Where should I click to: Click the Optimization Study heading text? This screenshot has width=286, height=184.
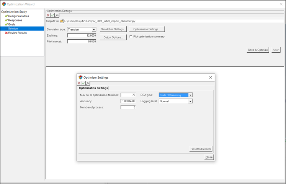pyautogui.click(x=14, y=11)
